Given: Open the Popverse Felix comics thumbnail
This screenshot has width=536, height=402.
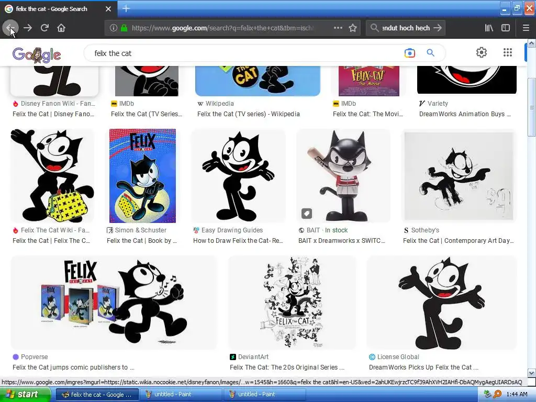Looking at the screenshot, I should (x=114, y=303).
